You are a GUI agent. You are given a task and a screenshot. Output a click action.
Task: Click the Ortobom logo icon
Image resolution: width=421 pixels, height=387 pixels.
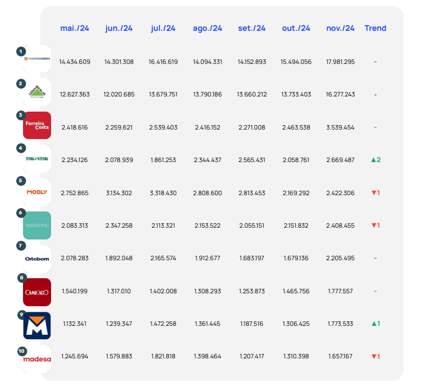(x=37, y=259)
